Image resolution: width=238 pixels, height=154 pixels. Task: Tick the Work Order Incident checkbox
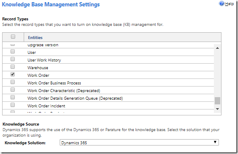click(13, 105)
